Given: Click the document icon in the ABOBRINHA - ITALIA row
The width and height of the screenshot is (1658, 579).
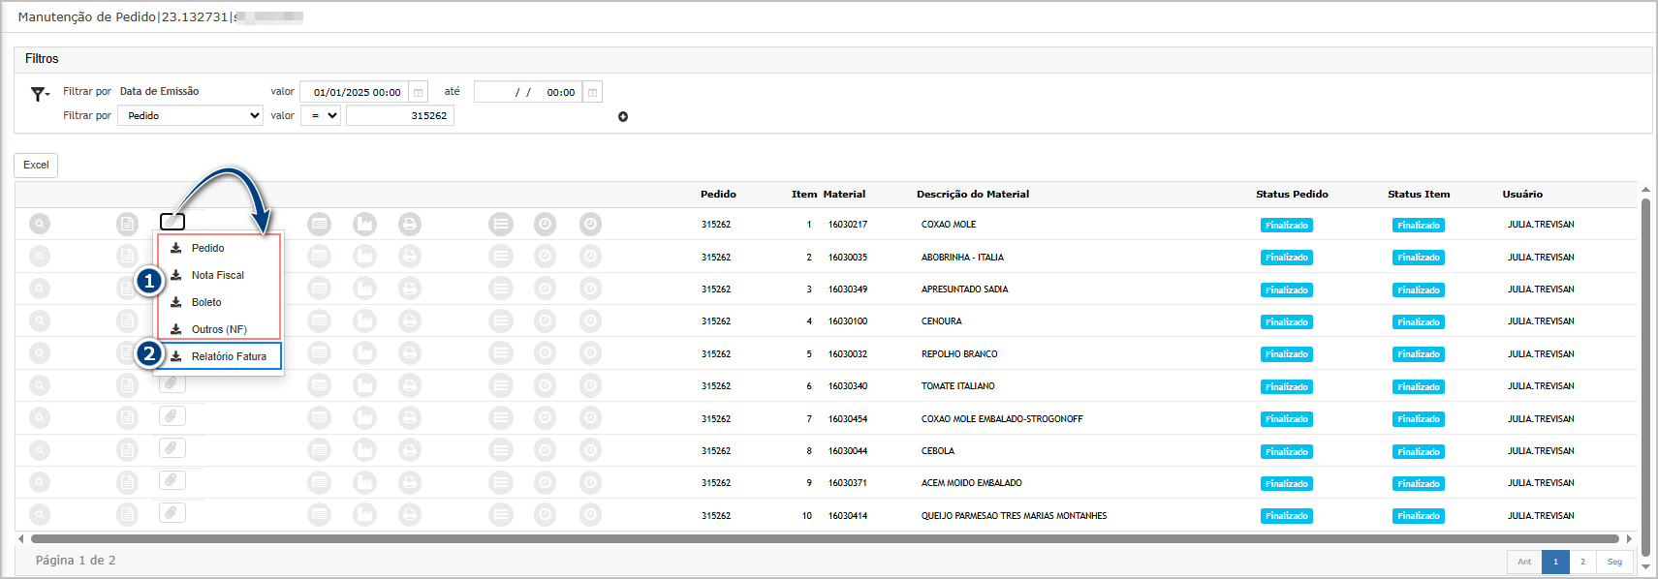Looking at the screenshot, I should coord(127,257).
